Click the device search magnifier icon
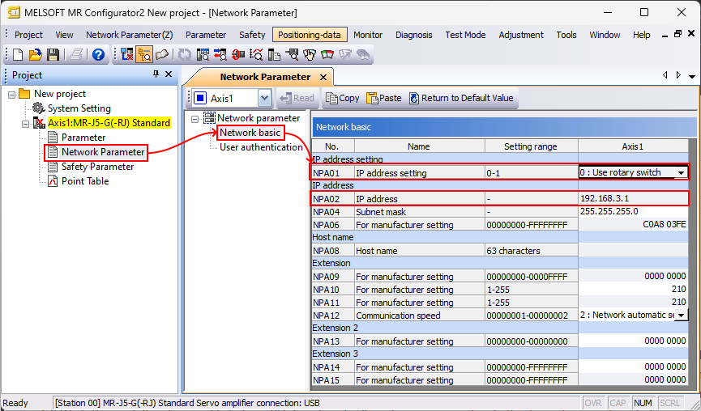This screenshot has height=411, width=701. [x=292, y=54]
